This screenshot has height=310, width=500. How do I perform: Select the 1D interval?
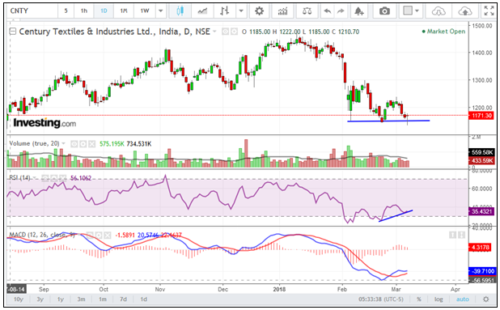pos(104,11)
